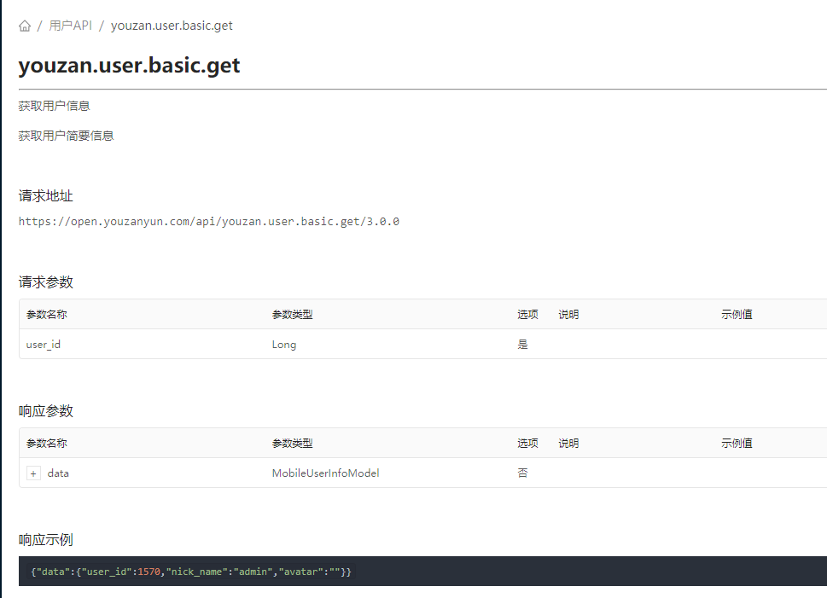The image size is (827, 598).
Task: Click 选项 header in request parameters table
Action: point(527,314)
